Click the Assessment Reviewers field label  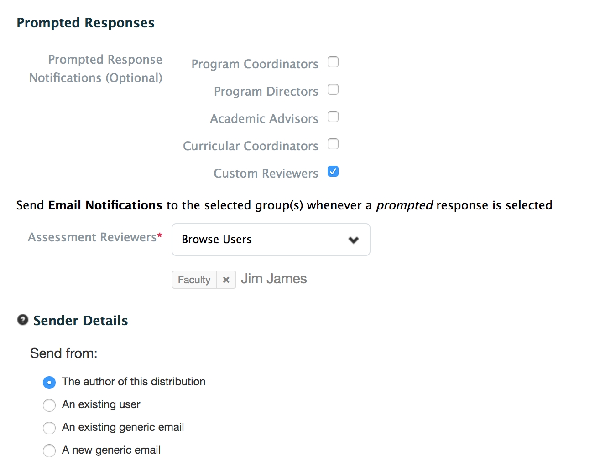click(x=92, y=237)
